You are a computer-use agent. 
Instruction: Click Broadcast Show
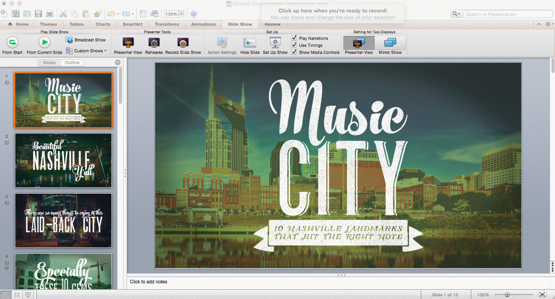pyautogui.click(x=86, y=40)
